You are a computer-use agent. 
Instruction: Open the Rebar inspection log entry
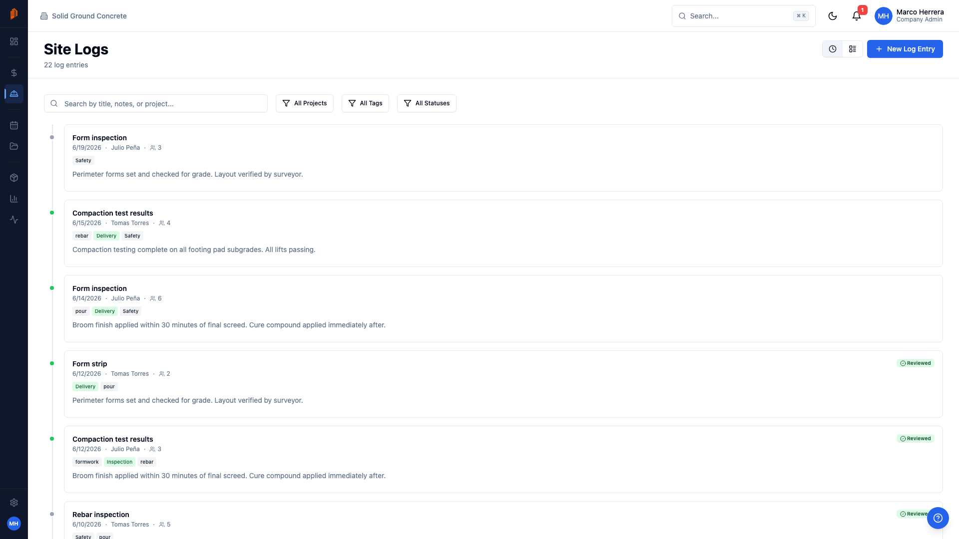503,520
